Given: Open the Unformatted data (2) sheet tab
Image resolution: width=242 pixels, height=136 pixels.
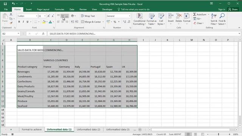Looking at the screenshot, I should tap(88, 130).
